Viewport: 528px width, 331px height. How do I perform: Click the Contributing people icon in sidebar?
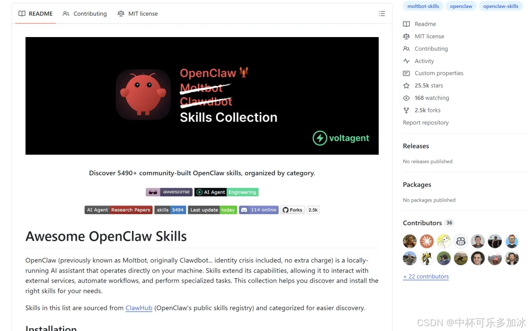[406, 48]
